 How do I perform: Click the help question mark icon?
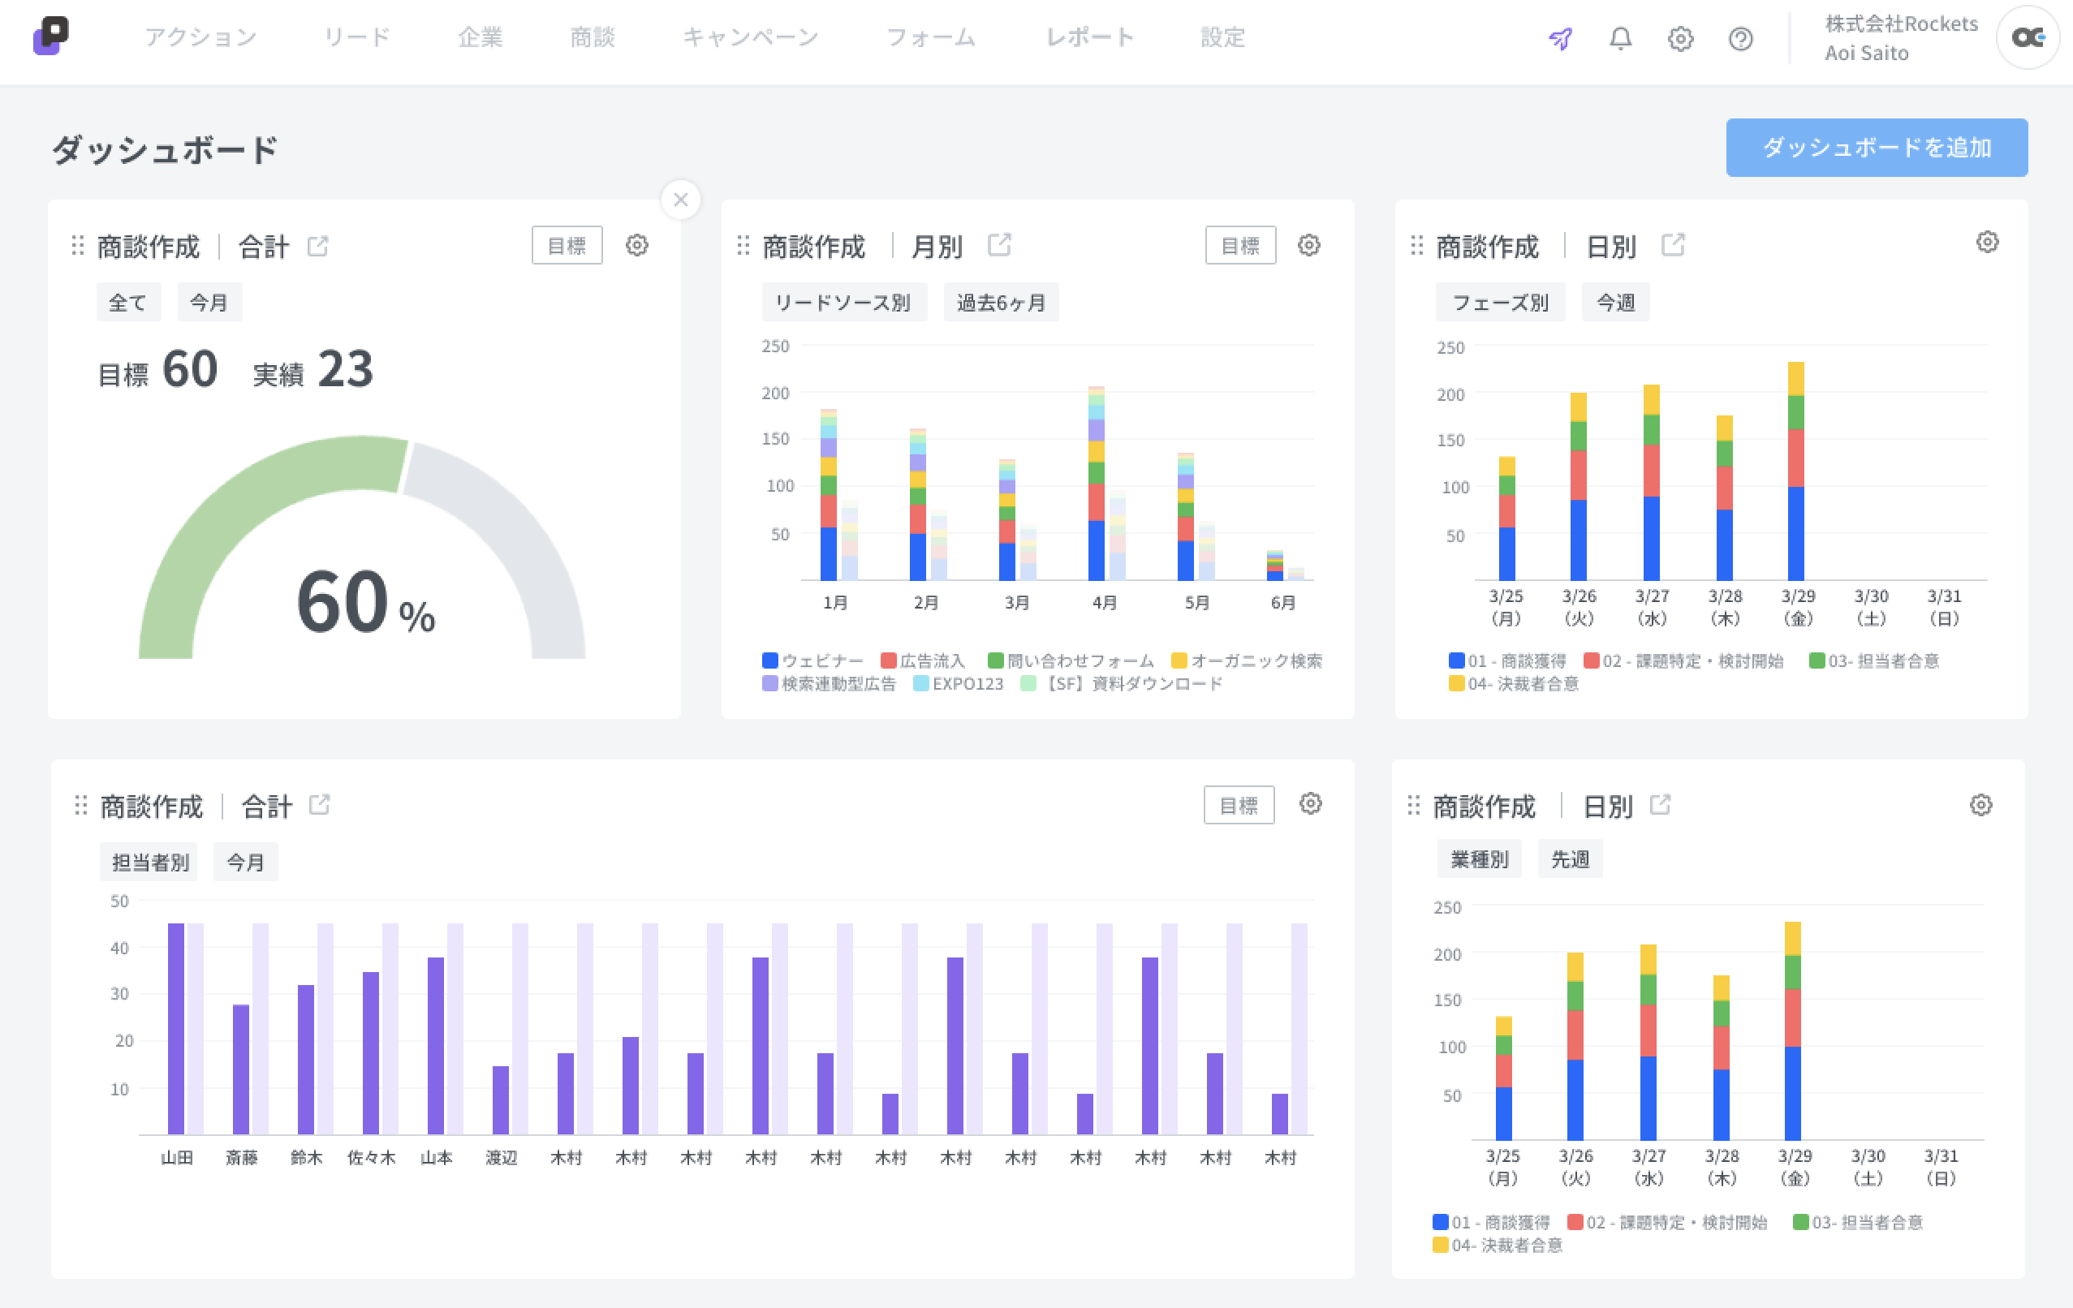pos(1740,39)
